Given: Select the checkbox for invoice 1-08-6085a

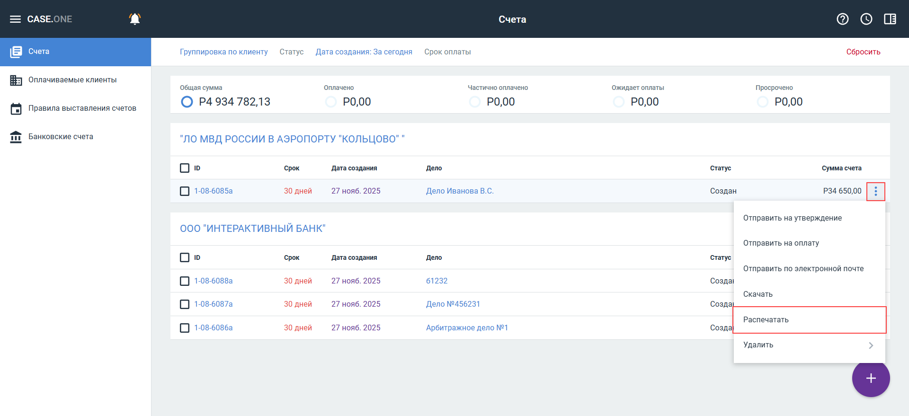Looking at the screenshot, I should 185,191.
